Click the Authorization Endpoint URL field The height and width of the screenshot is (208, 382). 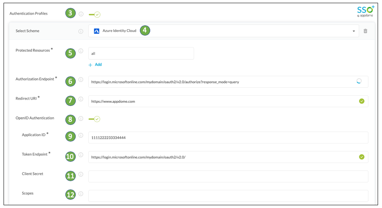tap(228, 82)
